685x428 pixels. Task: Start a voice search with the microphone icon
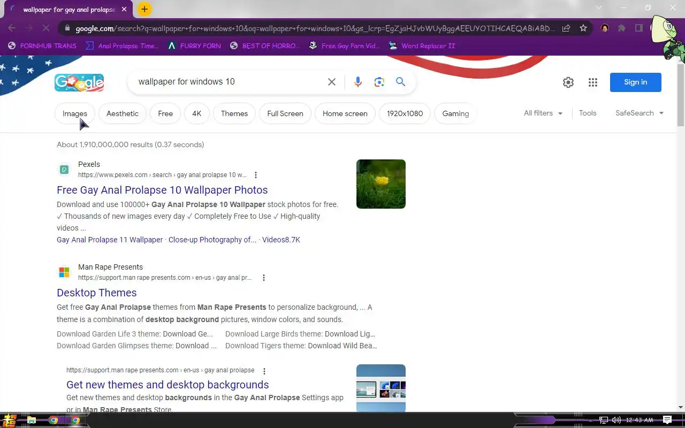[x=358, y=82]
